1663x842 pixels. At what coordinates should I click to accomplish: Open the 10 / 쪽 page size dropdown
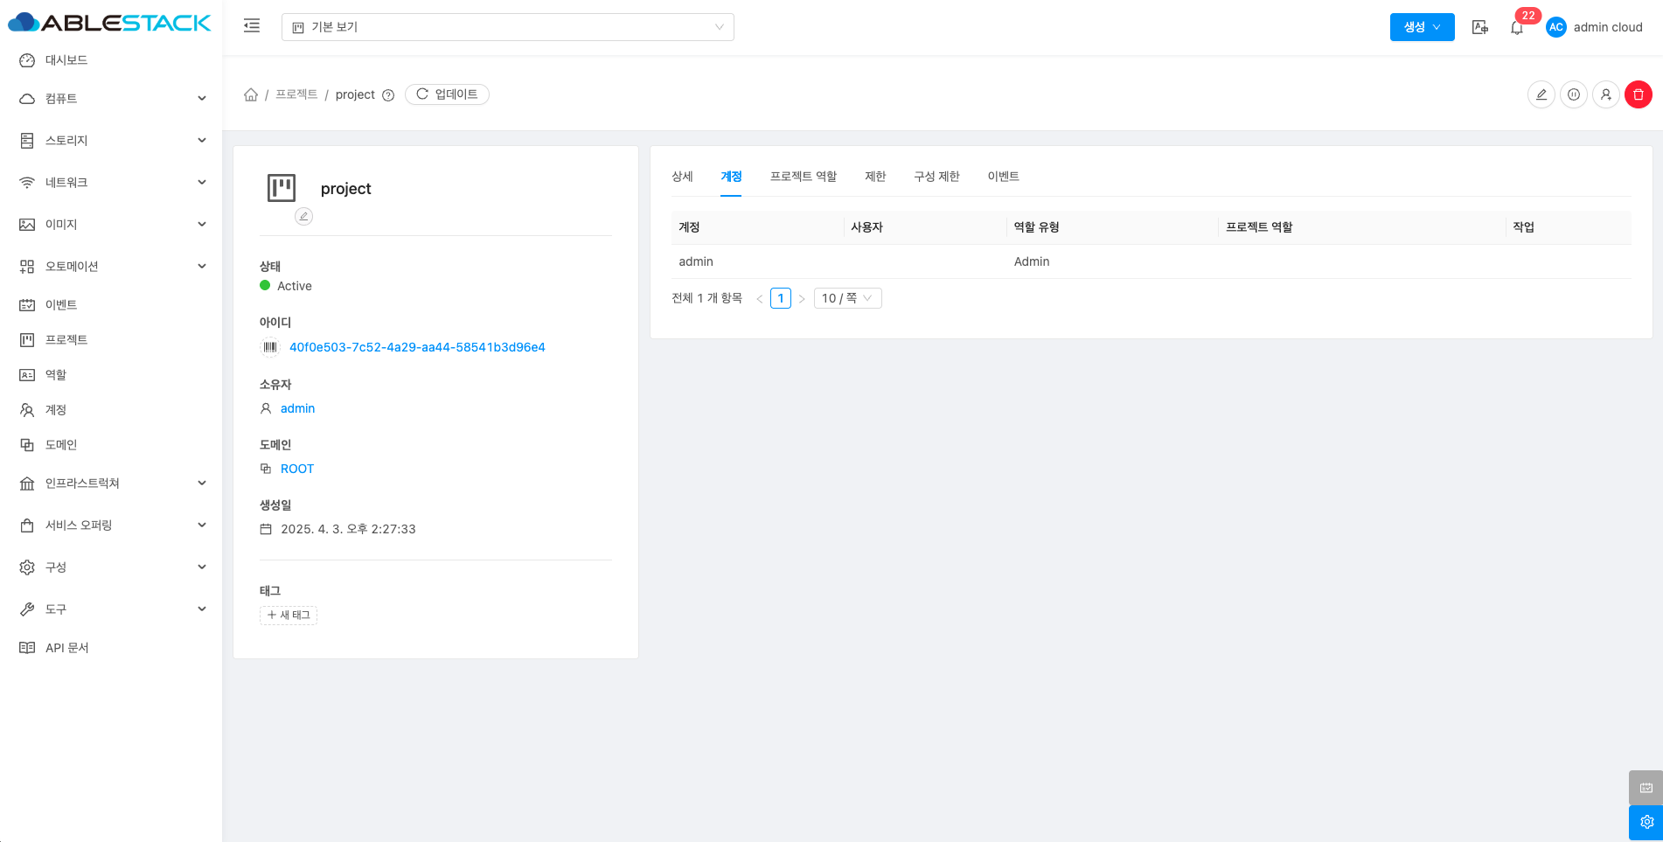pyautogui.click(x=846, y=298)
